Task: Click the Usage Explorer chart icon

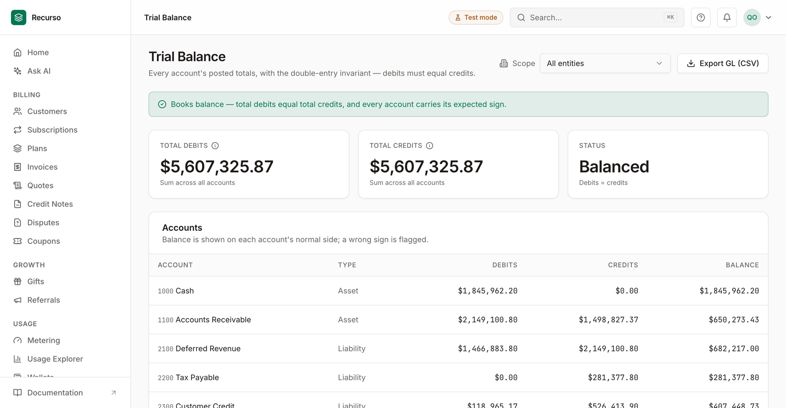Action: point(17,359)
